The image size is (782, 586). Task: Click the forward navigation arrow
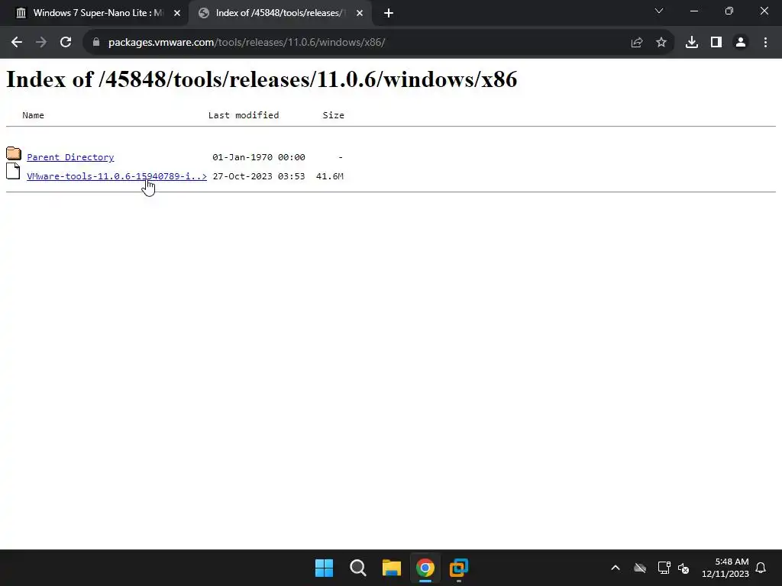point(41,43)
